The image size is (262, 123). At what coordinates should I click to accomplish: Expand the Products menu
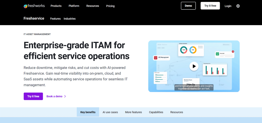(x=56, y=6)
